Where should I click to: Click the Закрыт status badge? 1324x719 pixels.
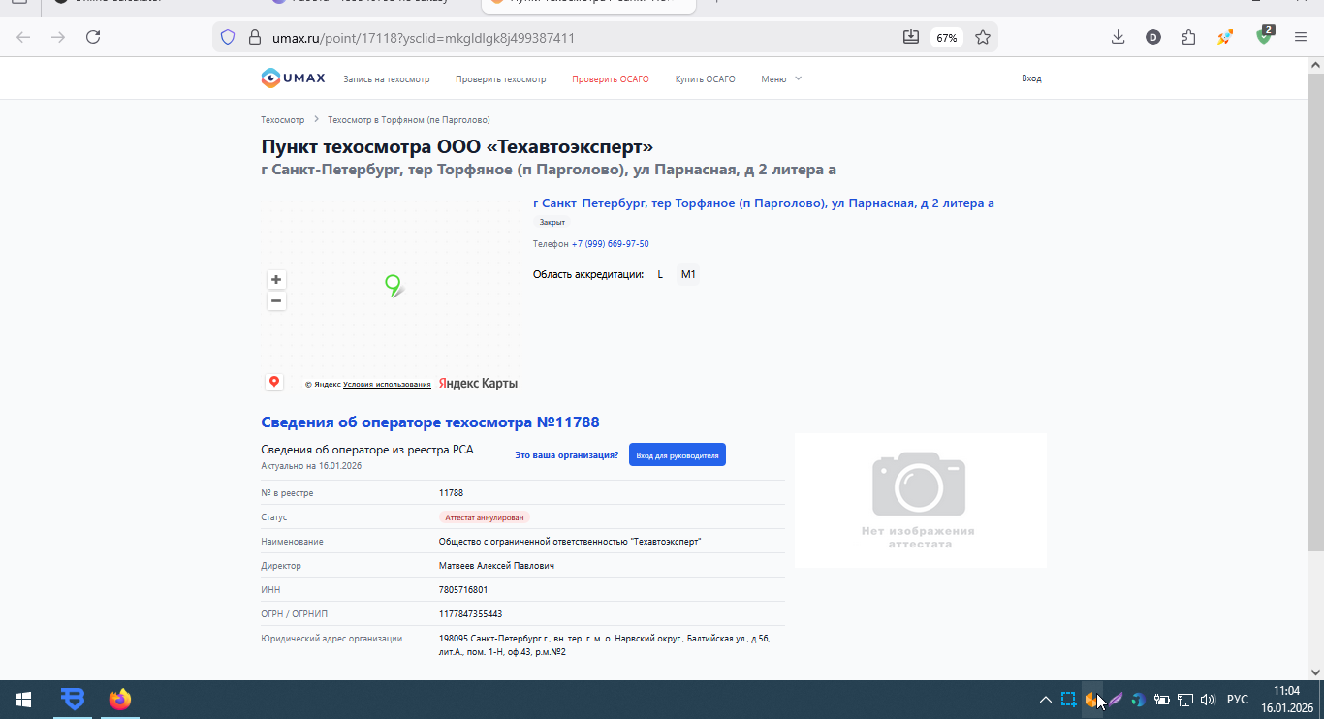coord(552,223)
